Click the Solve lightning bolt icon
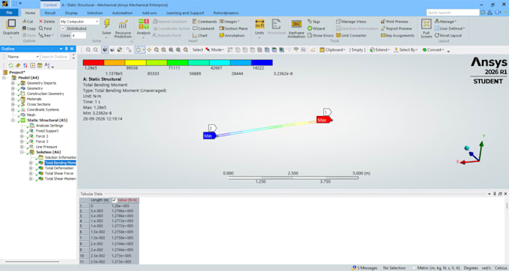 coord(106,24)
